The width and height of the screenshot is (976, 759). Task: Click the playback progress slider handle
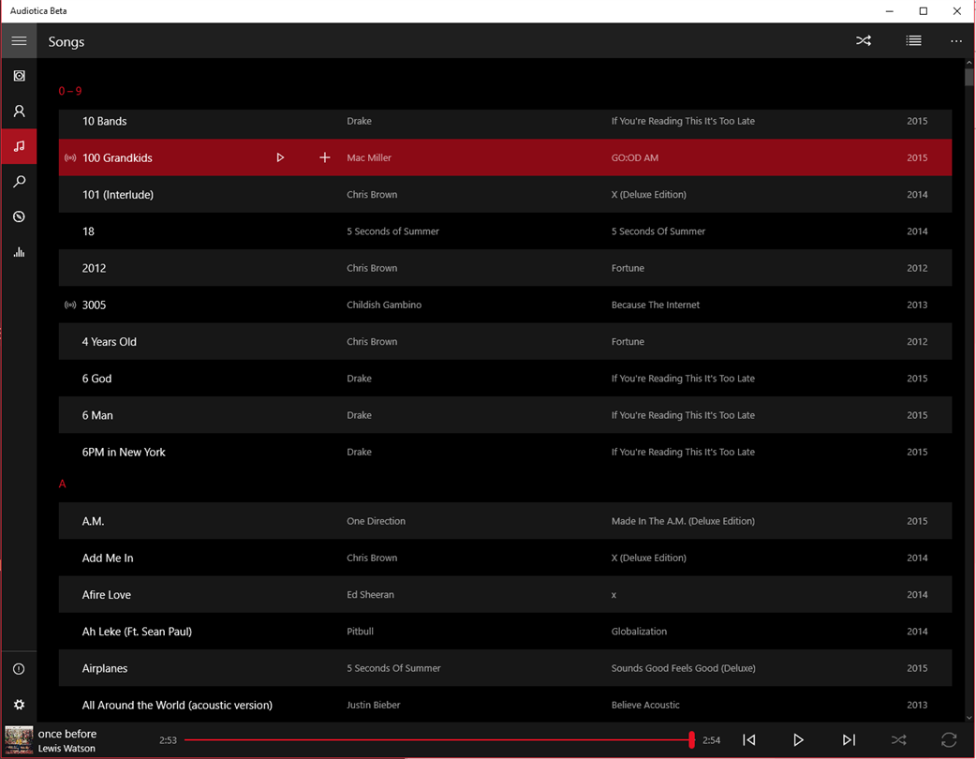(691, 739)
